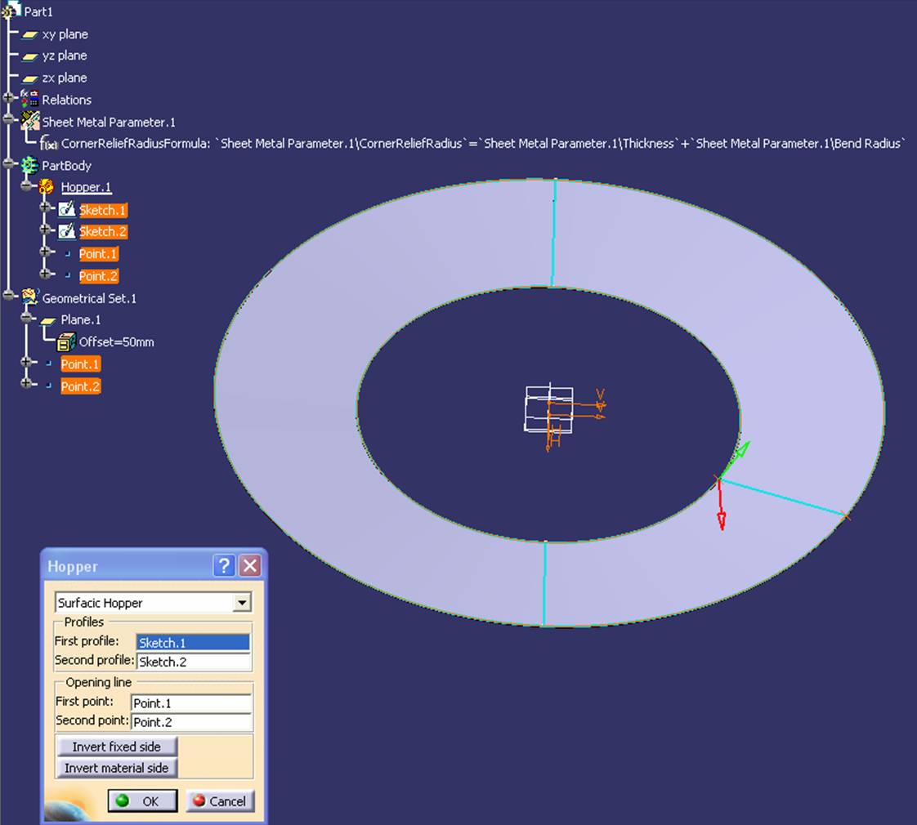Click the Second profile field Sketch.2

click(x=194, y=662)
